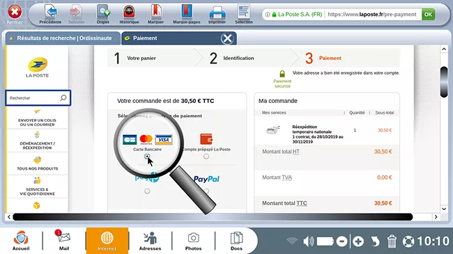Go to step 1 Votre panier
The width and height of the screenshot is (453, 254).
(x=135, y=58)
